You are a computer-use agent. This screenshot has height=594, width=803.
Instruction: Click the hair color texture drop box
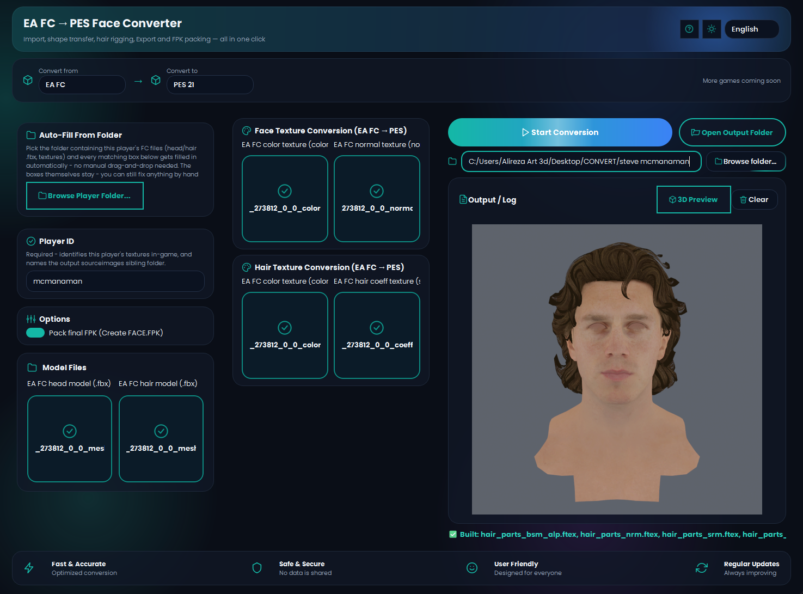click(x=285, y=335)
